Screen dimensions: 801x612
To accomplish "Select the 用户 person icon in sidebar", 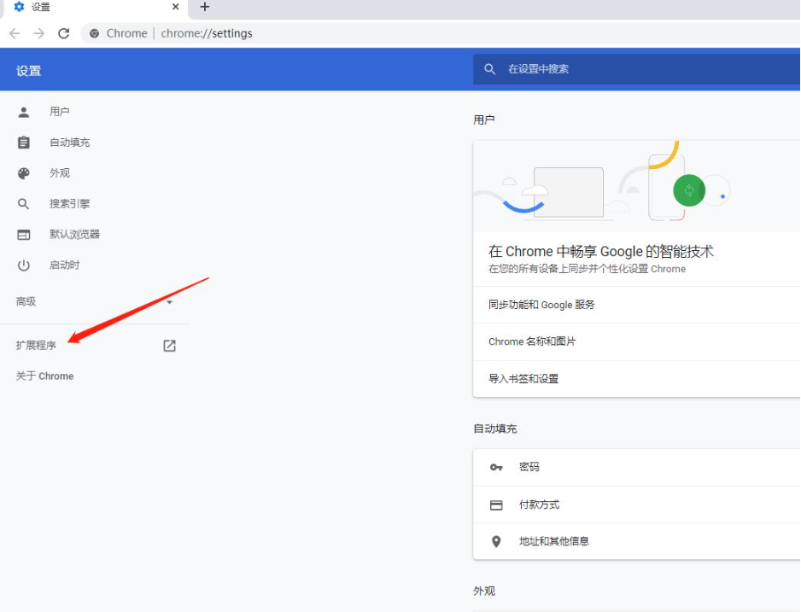I will (x=23, y=111).
